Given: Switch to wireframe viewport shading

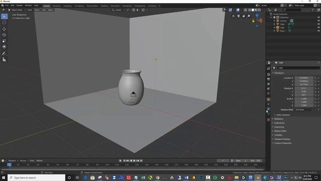Looking at the screenshot, I should tap(250, 10).
